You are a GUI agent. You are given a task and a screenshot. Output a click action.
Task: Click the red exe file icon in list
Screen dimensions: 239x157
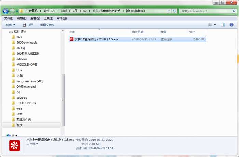tap(71, 39)
